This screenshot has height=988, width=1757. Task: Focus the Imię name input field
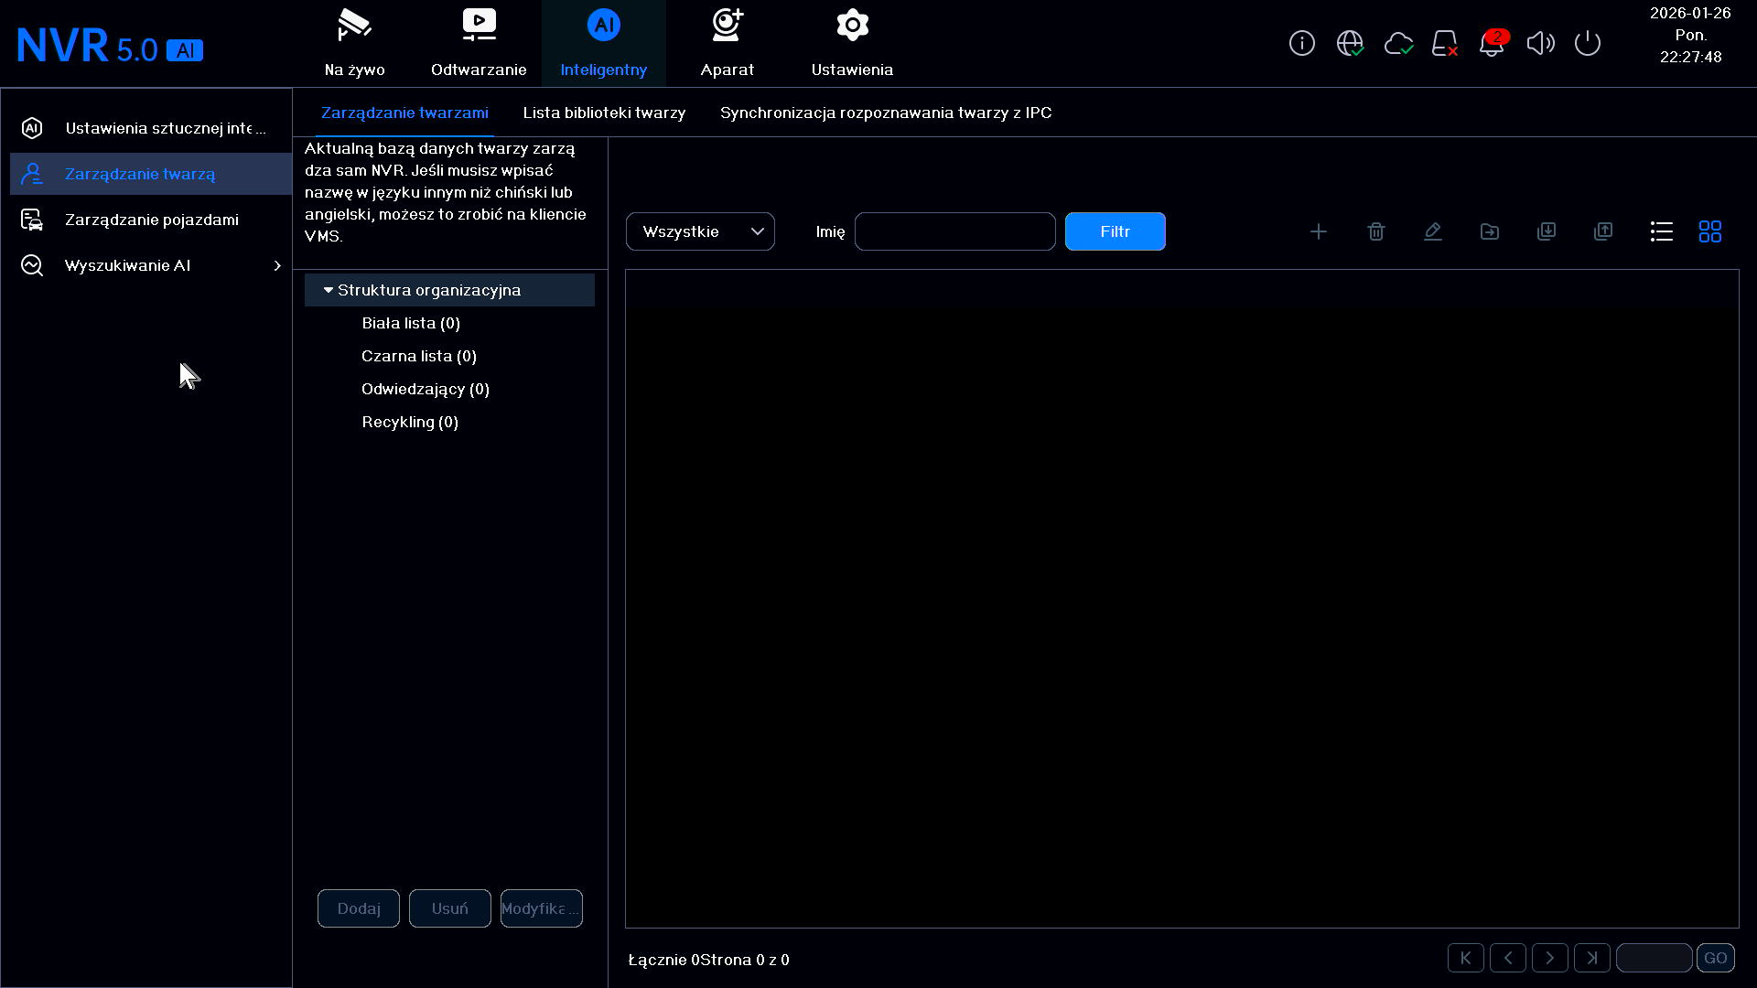point(954,231)
